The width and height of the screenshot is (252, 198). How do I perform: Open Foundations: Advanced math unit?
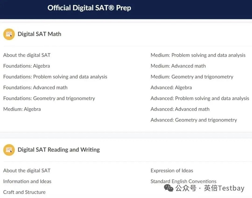[35, 88]
